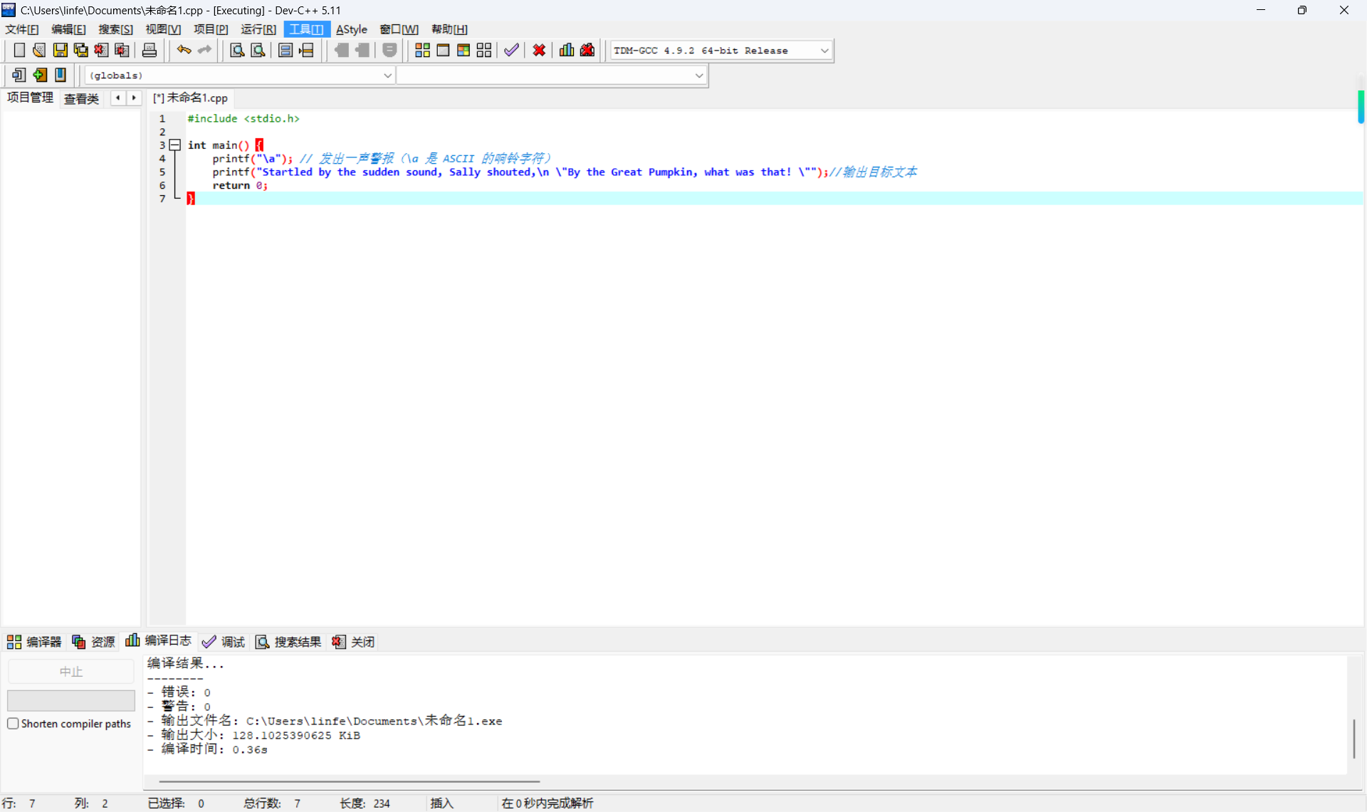The height and width of the screenshot is (812, 1367).
Task: Click the Print toolbar icon
Action: pos(150,50)
